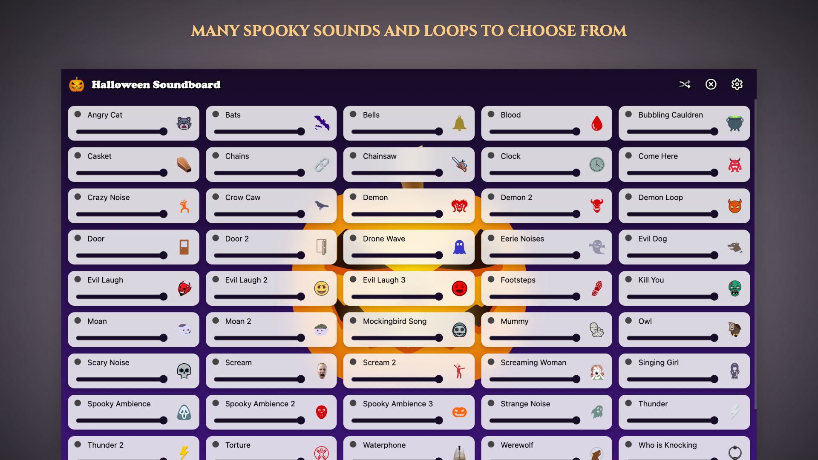Screen dimensions: 818x460
Task: Click the Bubbling Cauldren pot icon
Action: [x=734, y=124]
